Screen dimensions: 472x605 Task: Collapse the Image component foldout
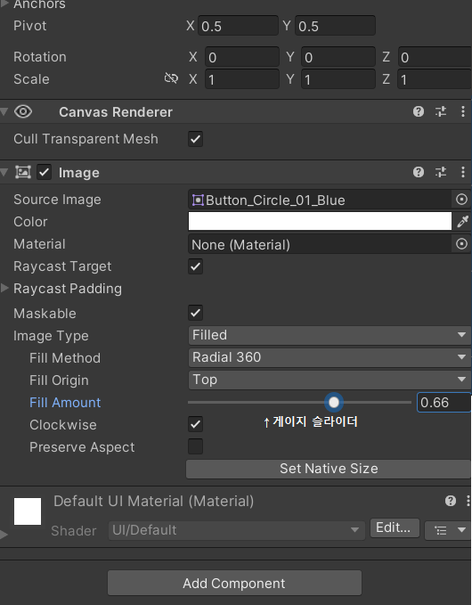tap(4, 172)
